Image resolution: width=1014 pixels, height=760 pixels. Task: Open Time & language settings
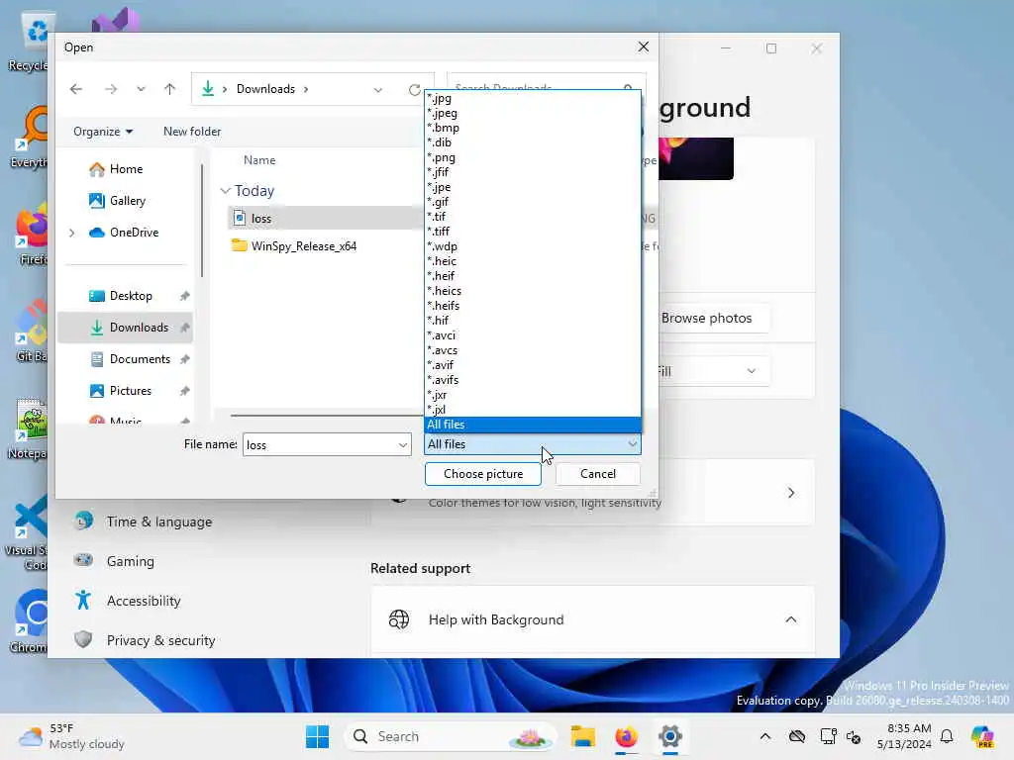click(x=159, y=522)
